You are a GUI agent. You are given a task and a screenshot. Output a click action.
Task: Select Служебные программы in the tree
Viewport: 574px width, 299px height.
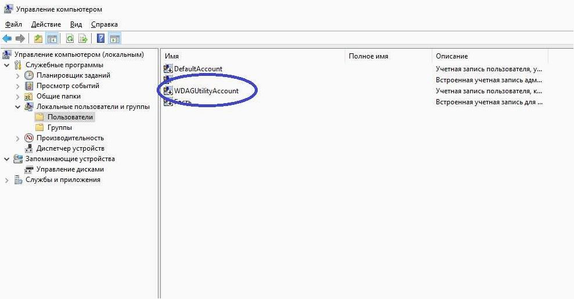64,65
